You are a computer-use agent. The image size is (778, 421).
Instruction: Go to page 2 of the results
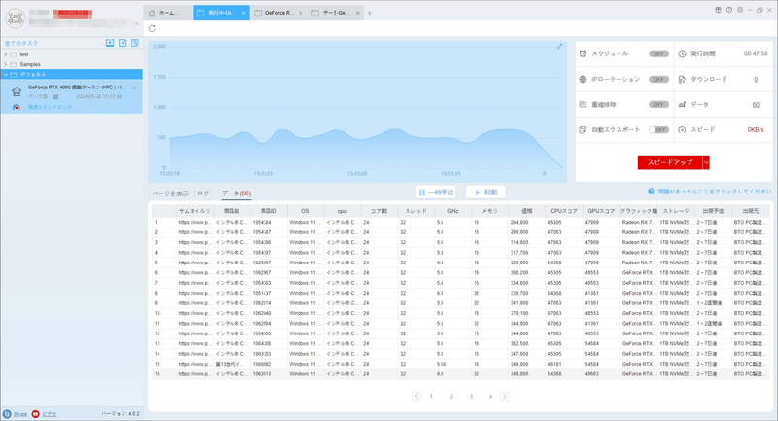click(451, 396)
